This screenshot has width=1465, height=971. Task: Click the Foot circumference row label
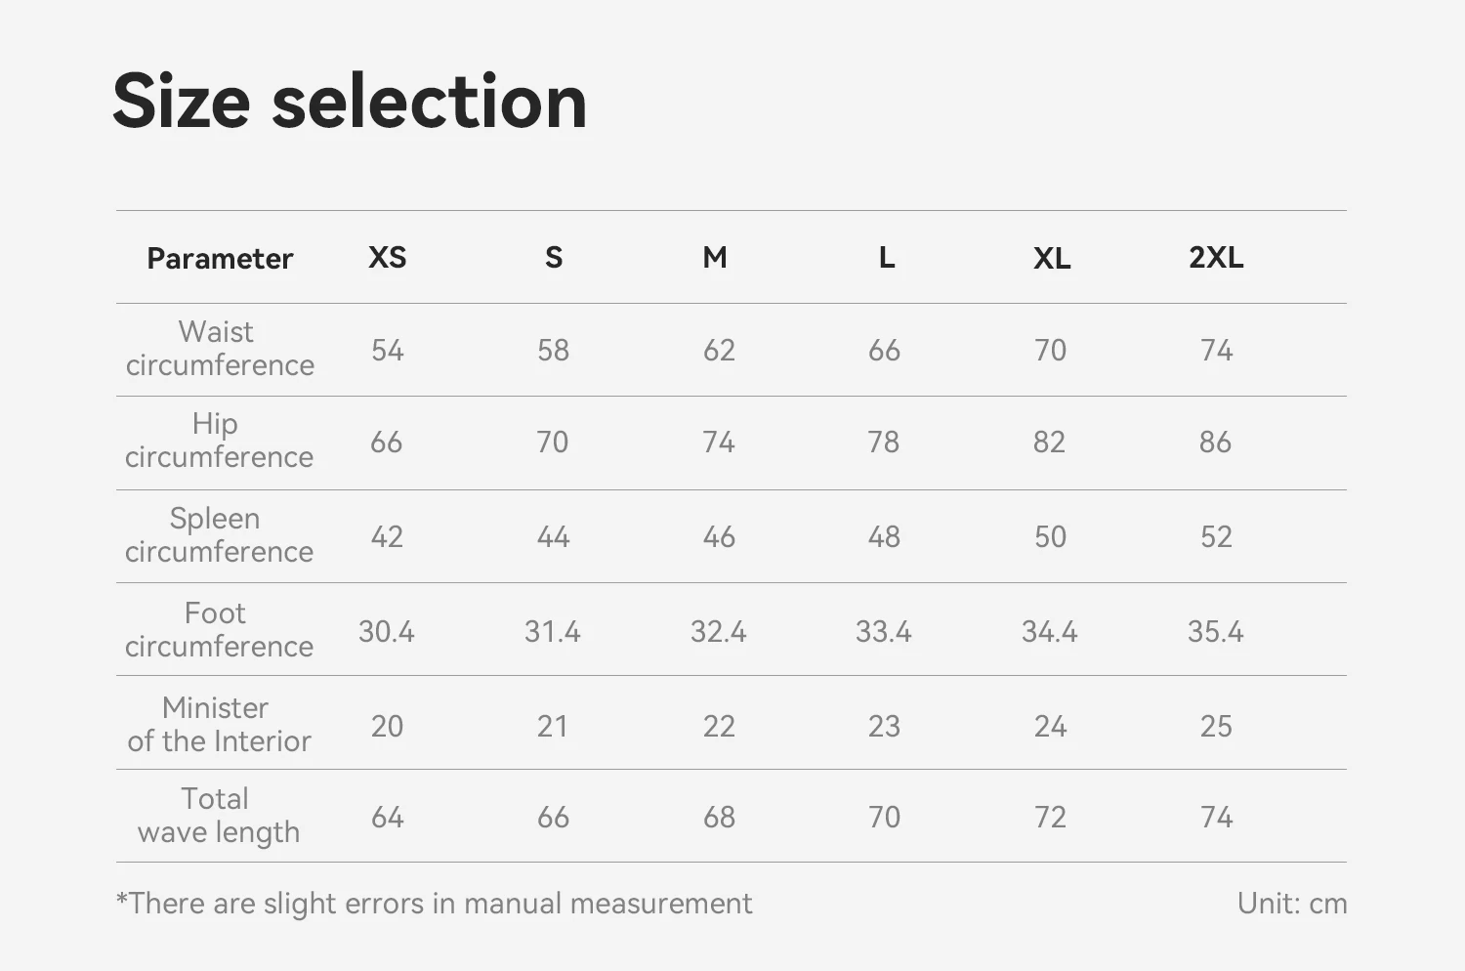(x=219, y=629)
